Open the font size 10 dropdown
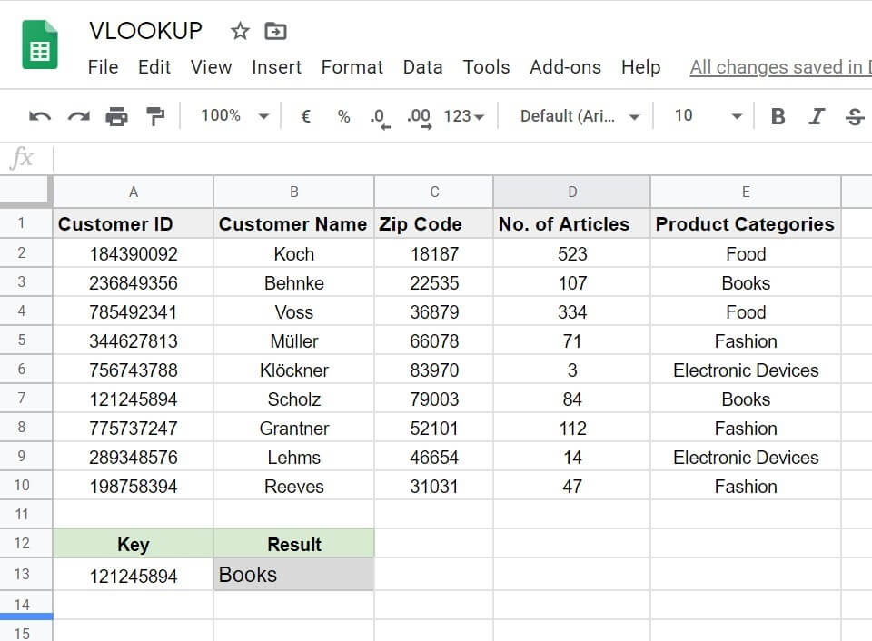 (x=708, y=115)
